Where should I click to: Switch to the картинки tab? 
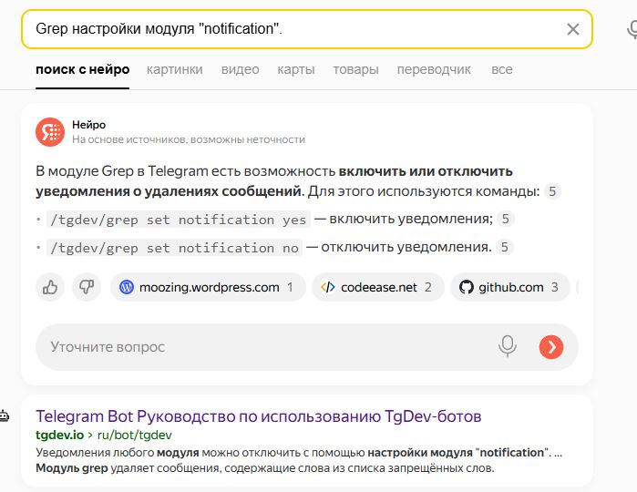pyautogui.click(x=174, y=69)
